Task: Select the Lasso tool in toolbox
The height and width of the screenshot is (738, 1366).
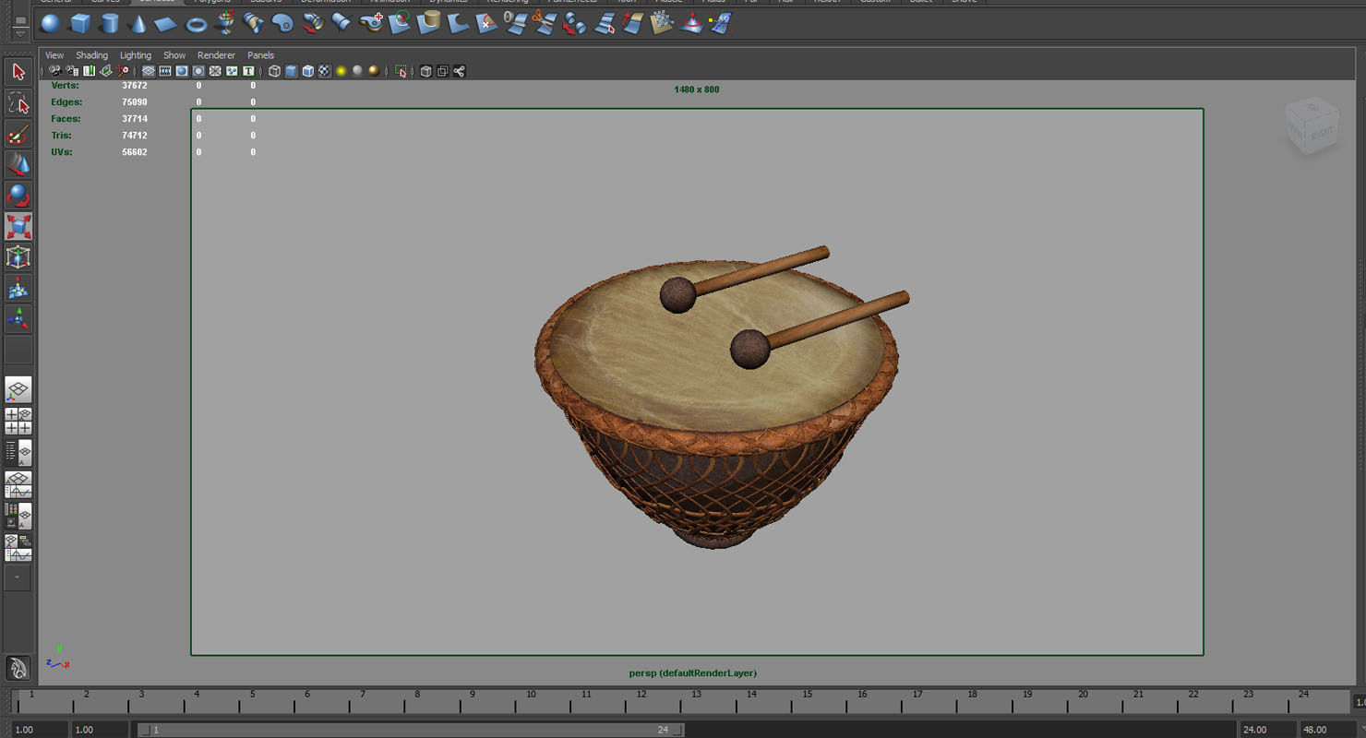Action: coord(18,102)
